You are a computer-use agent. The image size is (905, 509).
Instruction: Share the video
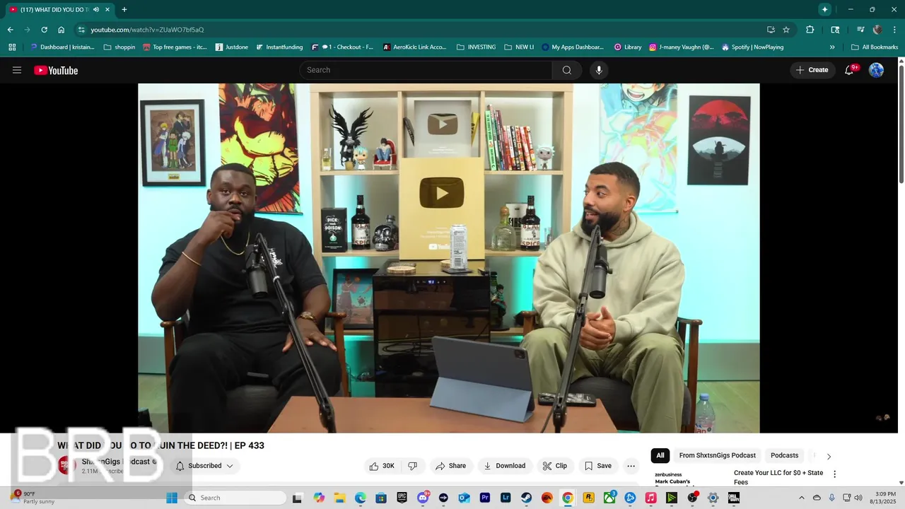[450, 466]
